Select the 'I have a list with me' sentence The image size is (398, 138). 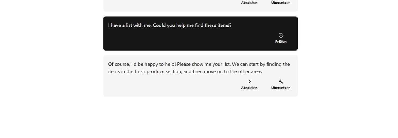(130, 25)
